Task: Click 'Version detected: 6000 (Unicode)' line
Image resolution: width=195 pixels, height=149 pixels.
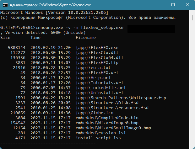Action: 46,33
